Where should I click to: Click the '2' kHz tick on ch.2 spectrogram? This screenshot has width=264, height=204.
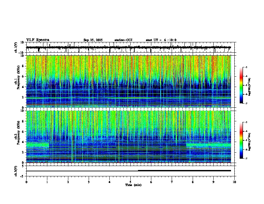click(23, 152)
